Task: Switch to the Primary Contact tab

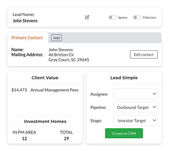Action: pos(27,38)
